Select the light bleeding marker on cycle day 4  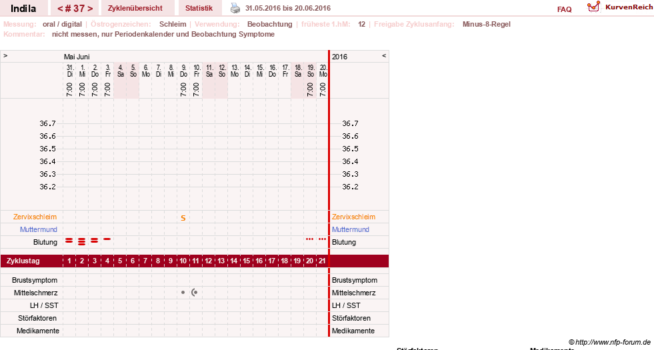(107, 239)
